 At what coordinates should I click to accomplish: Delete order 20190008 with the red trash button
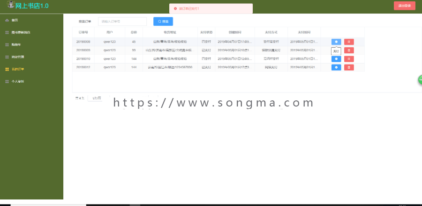[349, 42]
